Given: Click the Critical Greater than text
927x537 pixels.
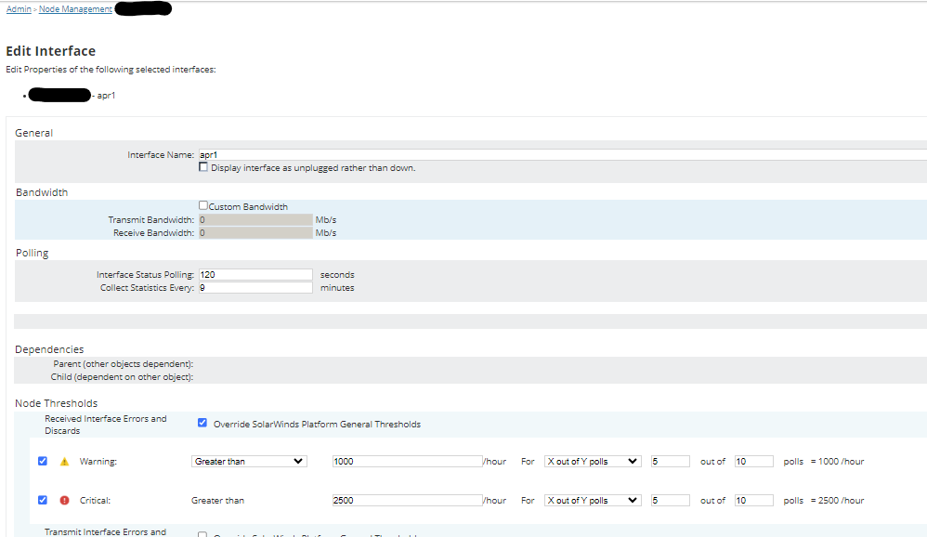Looking at the screenshot, I should coord(217,501).
